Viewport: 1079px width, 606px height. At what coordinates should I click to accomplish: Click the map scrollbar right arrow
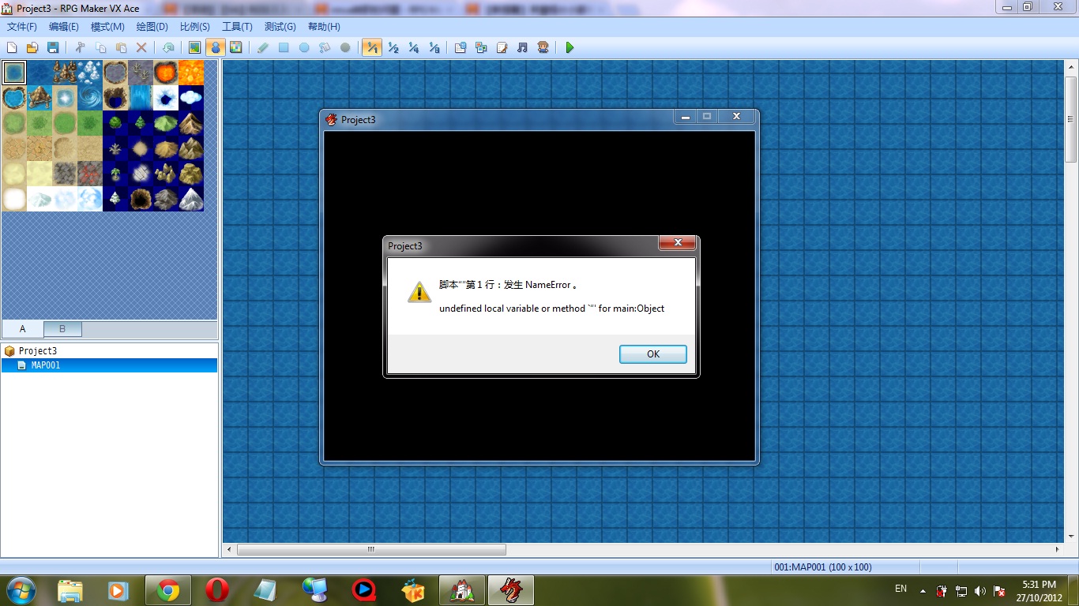(x=1058, y=549)
